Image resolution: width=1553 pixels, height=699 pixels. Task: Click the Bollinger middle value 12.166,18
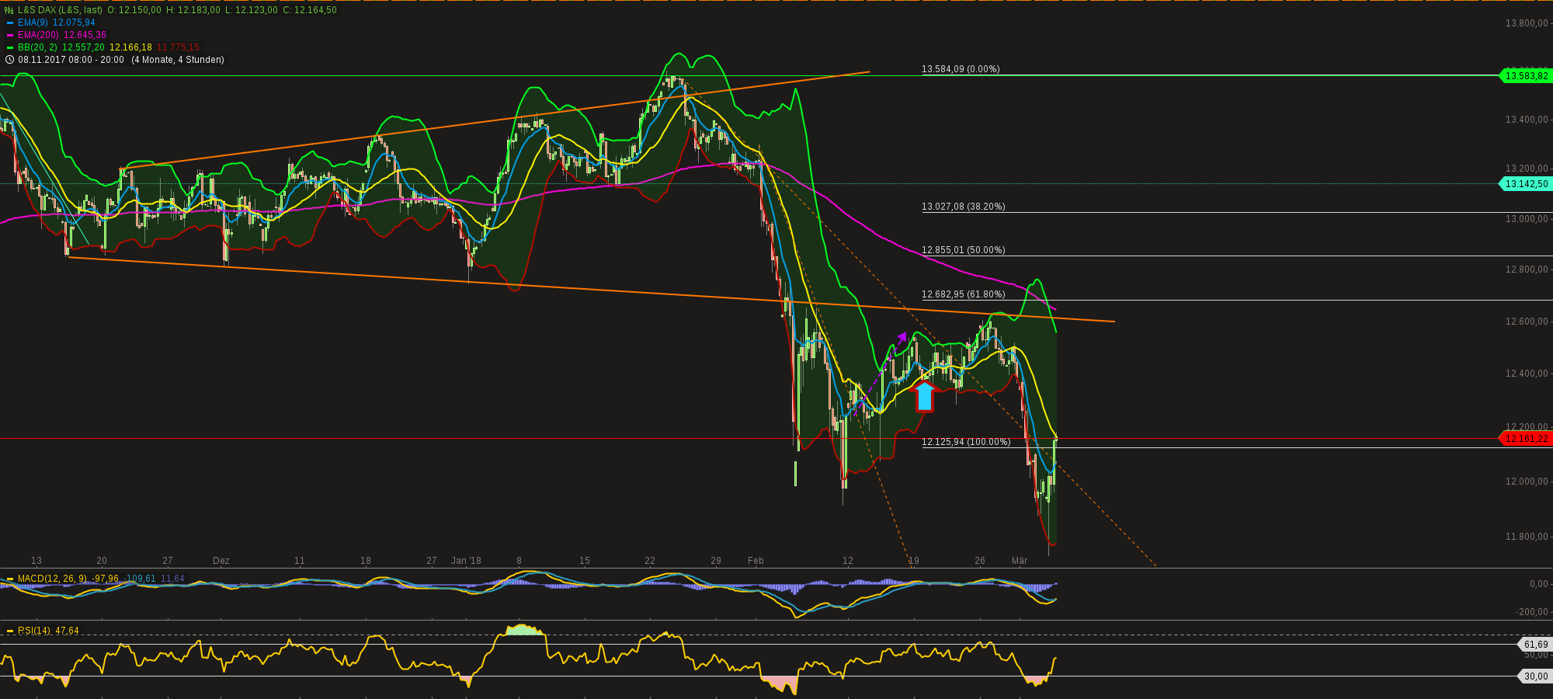pos(130,47)
